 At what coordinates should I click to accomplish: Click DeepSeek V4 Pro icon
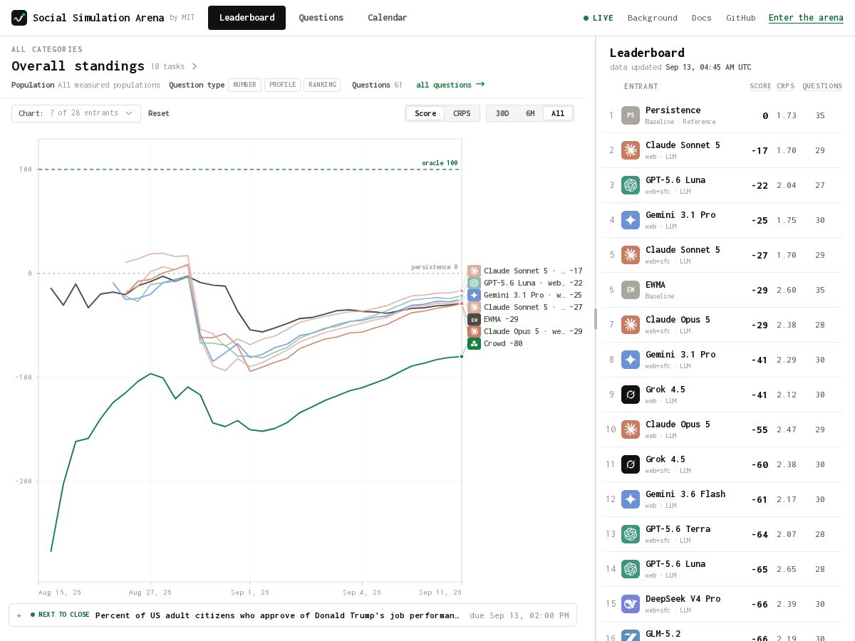[631, 604]
